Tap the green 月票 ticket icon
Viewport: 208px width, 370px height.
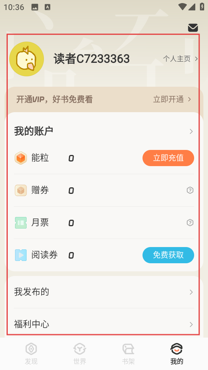click(x=21, y=222)
